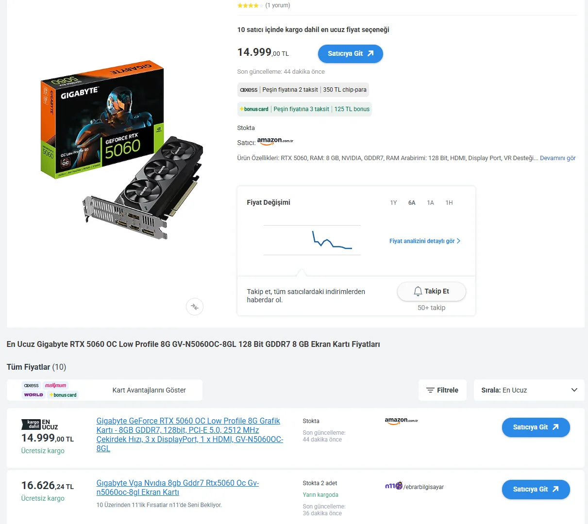This screenshot has width=588, height=524.
Task: Switch price chart to 1H range
Action: 449,203
